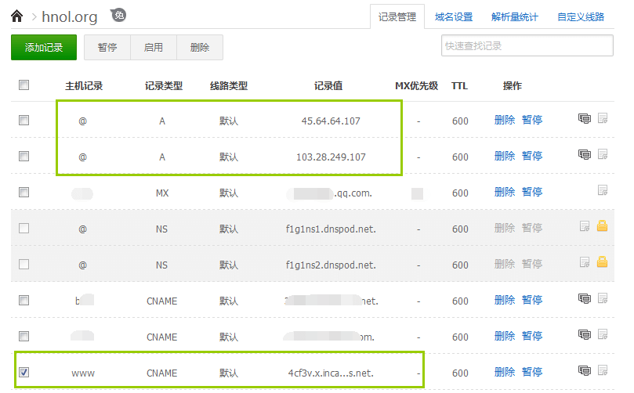Open the 自定义线路 tab
The width and height of the screenshot is (634, 393).
[x=581, y=17]
